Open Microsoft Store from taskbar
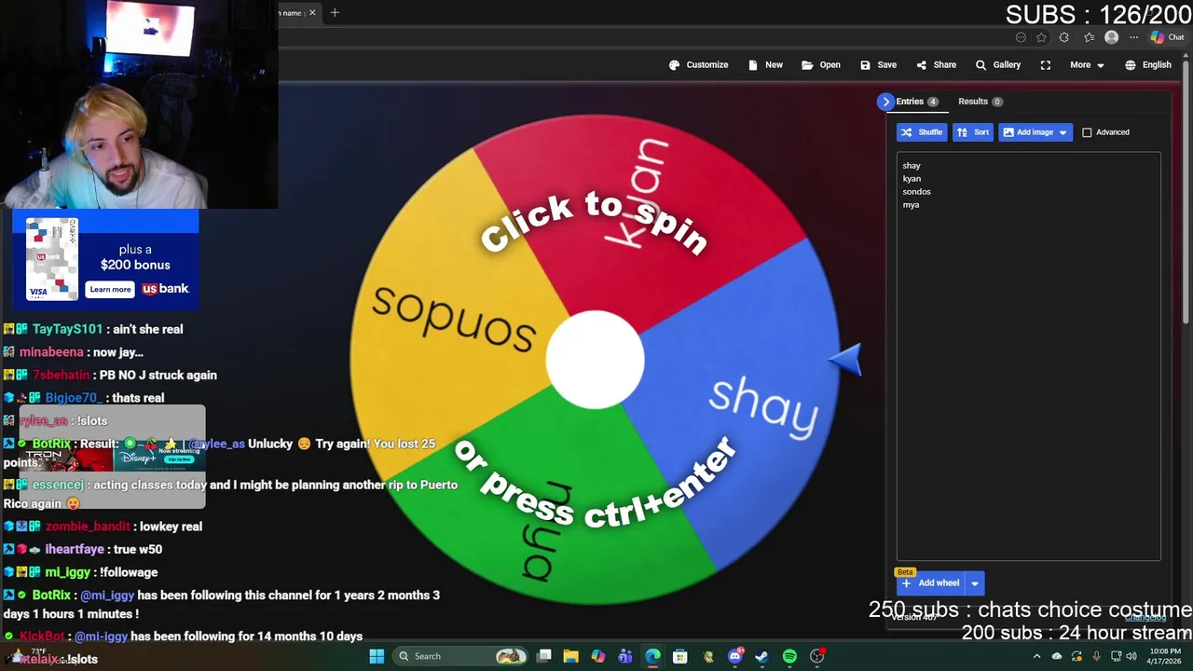1193x671 pixels. point(680,656)
